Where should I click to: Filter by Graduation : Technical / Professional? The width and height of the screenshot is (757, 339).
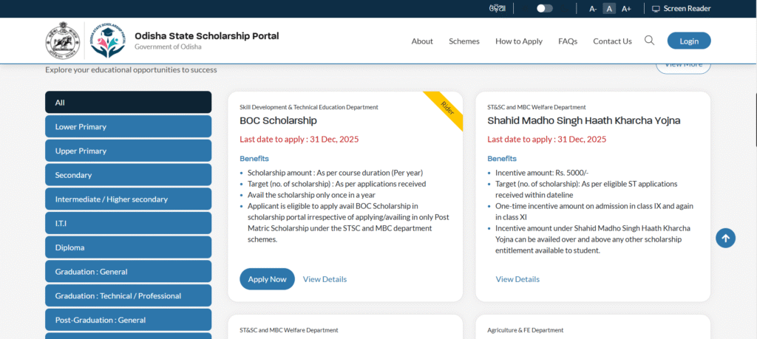(x=128, y=295)
